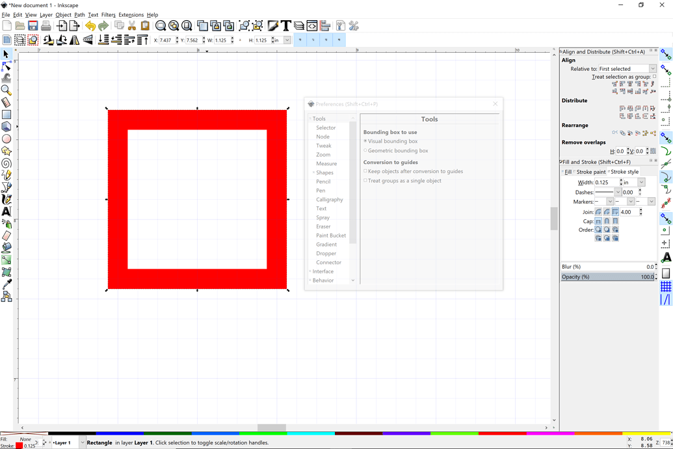Click the Cut scissors icon
This screenshot has width=673, height=449.
[x=132, y=26]
